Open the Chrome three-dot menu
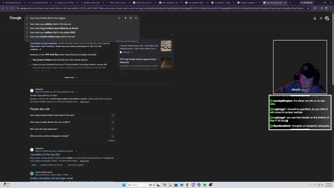 coord(331,8)
